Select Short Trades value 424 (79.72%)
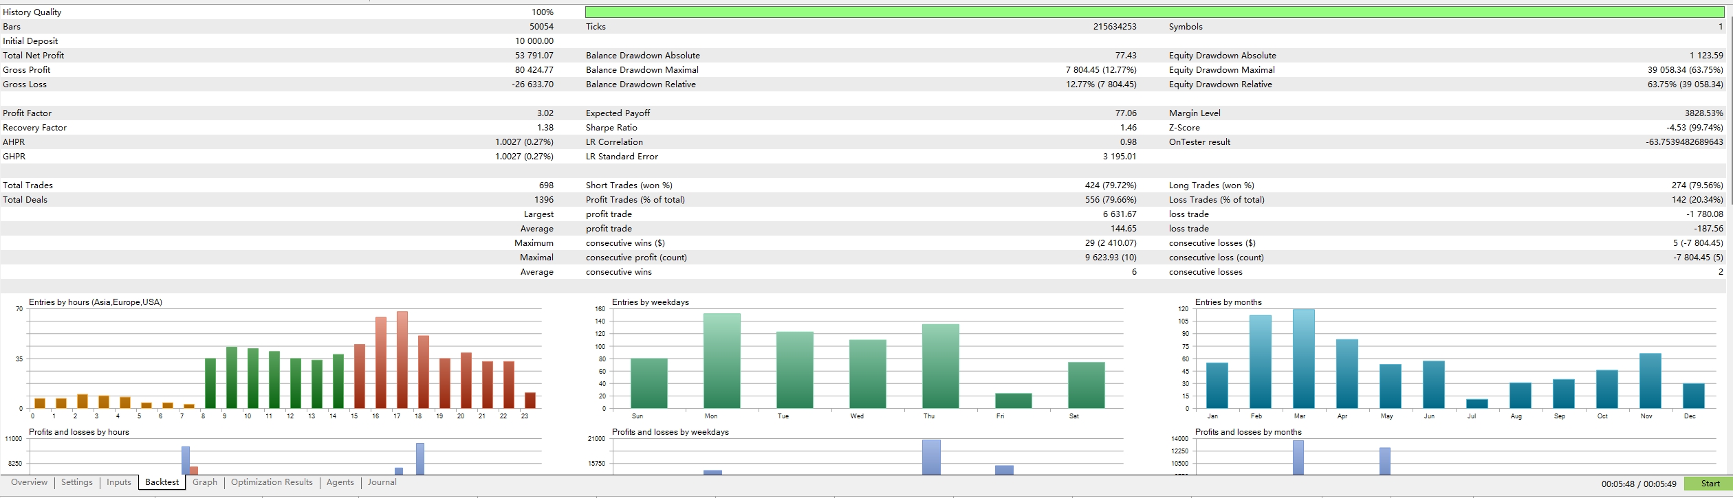Image resolution: width=1733 pixels, height=498 pixels. (x=1111, y=185)
